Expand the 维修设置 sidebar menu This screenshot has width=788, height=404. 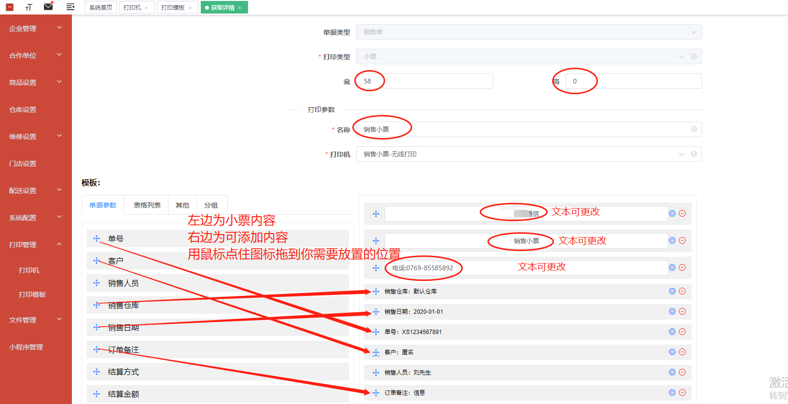(x=36, y=137)
